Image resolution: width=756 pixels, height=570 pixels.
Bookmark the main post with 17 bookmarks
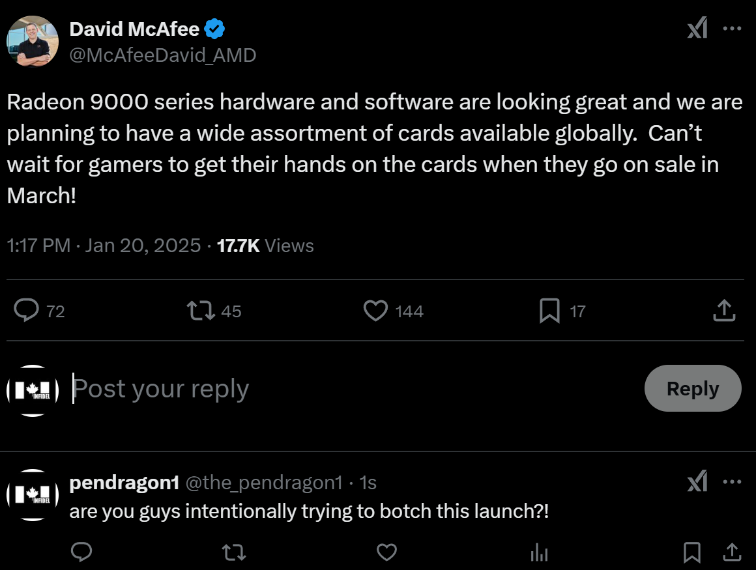coord(549,311)
